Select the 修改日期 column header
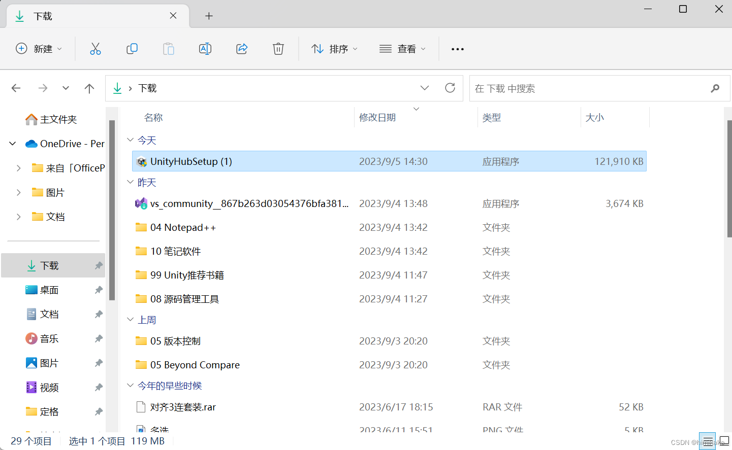 377,117
